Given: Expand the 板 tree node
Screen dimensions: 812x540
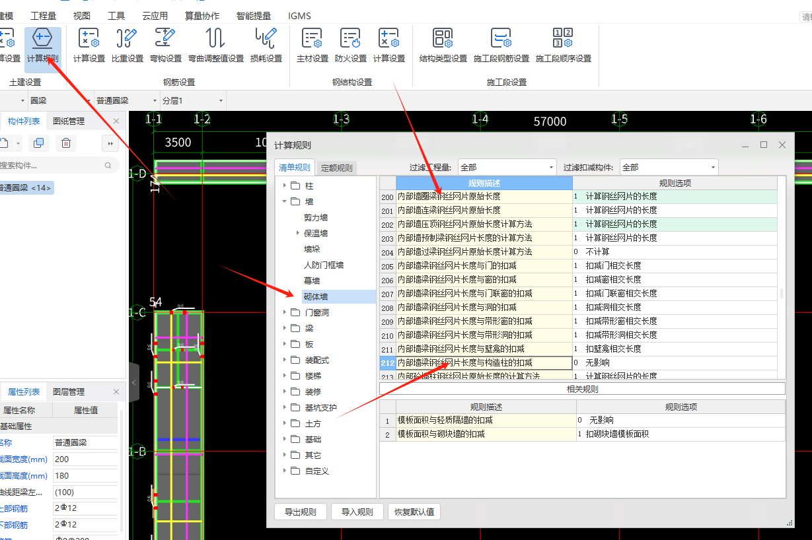Looking at the screenshot, I should [285, 344].
